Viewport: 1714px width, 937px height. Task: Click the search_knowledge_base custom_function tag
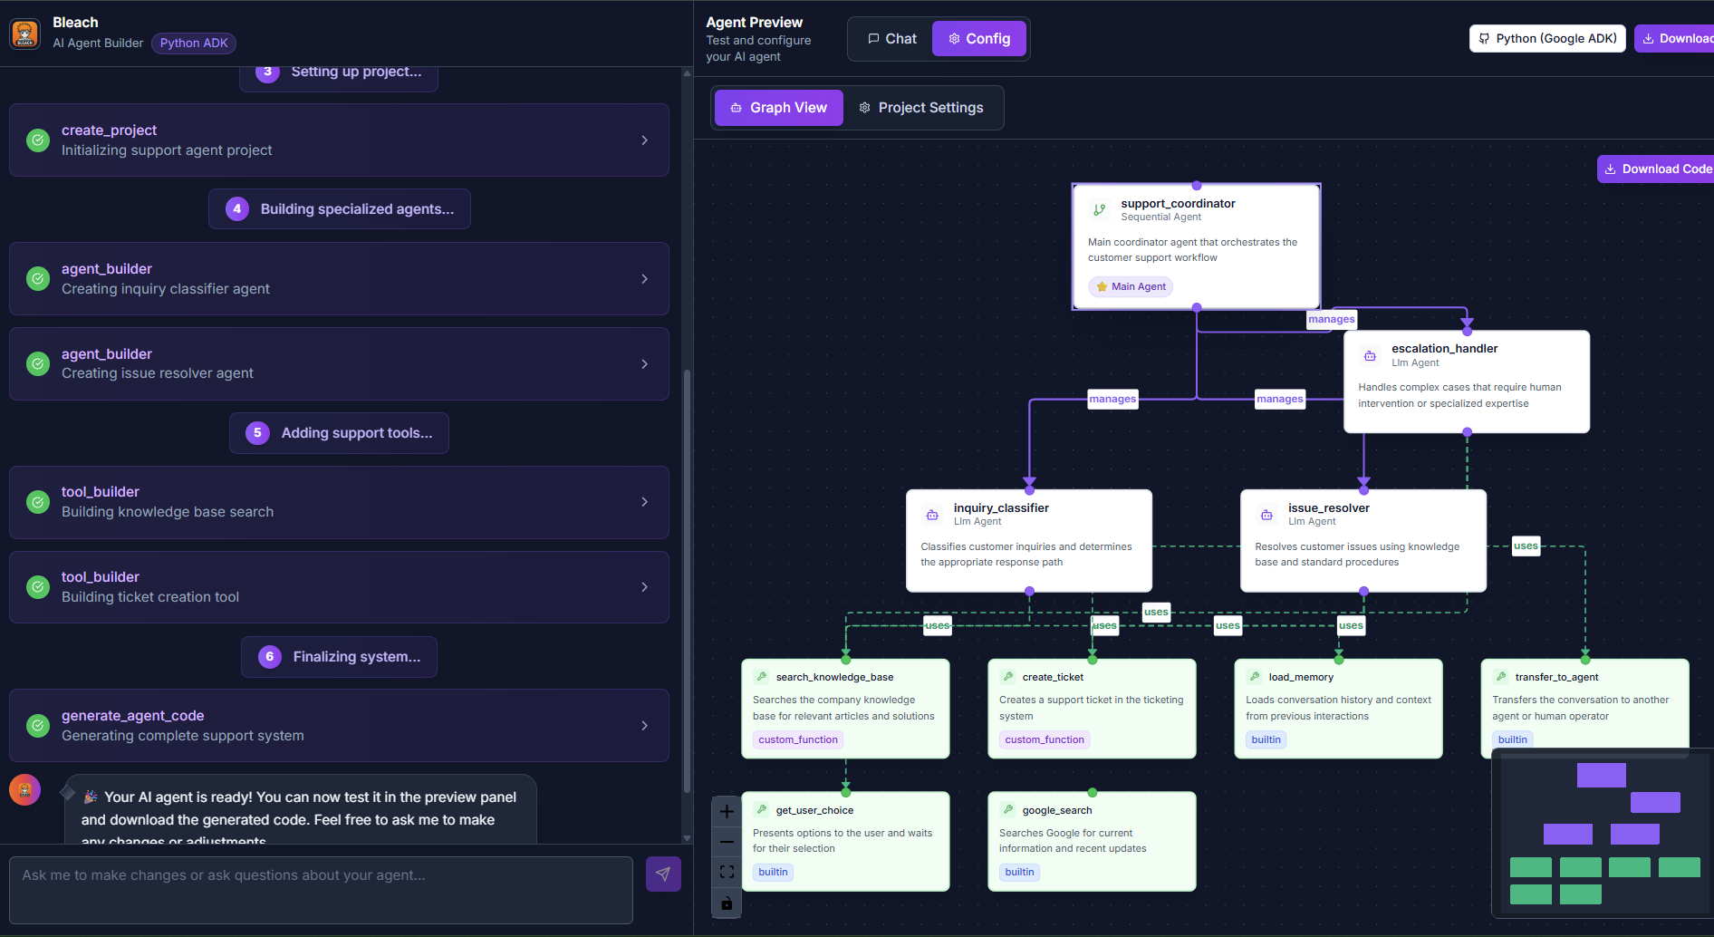pyautogui.click(x=798, y=739)
